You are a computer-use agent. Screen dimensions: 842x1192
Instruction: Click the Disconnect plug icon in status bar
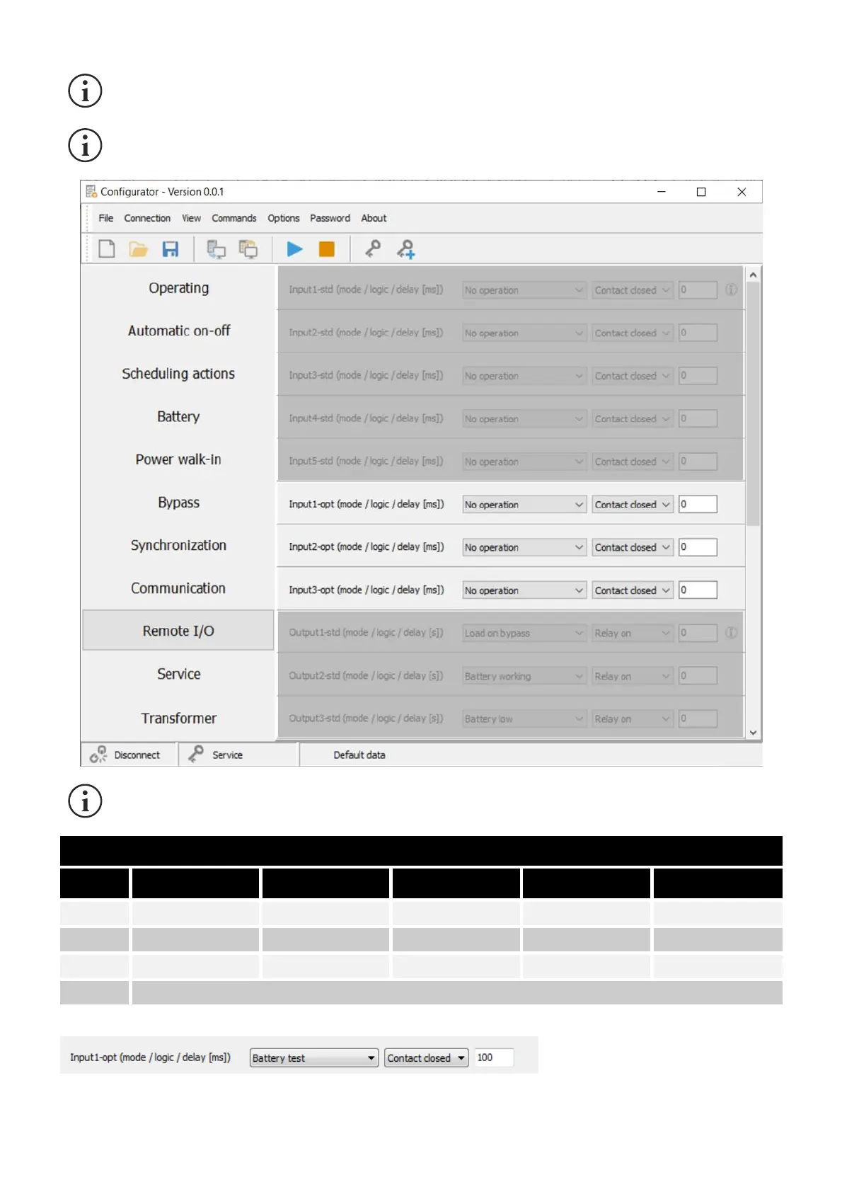coord(98,755)
